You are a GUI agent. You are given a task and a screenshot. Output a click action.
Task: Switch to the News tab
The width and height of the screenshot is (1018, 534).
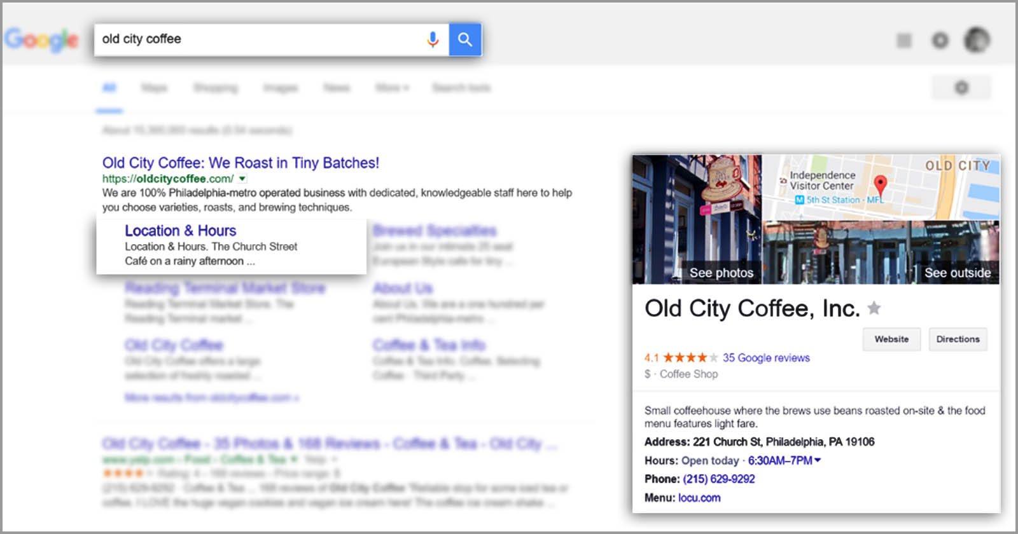[337, 88]
